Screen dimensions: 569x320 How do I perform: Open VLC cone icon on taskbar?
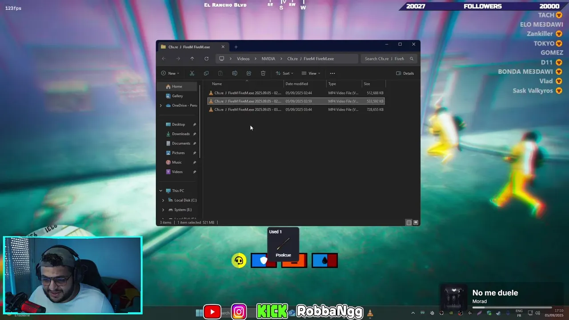[370, 312]
